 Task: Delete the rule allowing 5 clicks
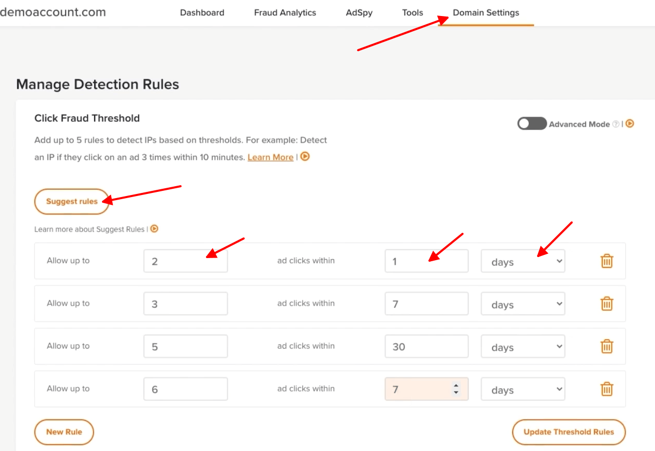click(x=606, y=346)
